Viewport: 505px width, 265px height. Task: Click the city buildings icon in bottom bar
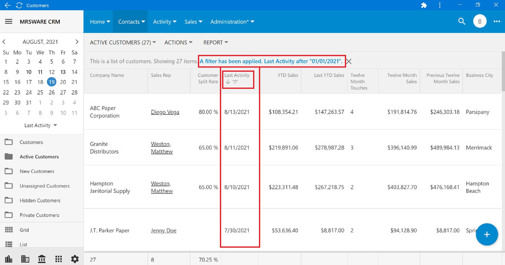pyautogui.click(x=9, y=259)
